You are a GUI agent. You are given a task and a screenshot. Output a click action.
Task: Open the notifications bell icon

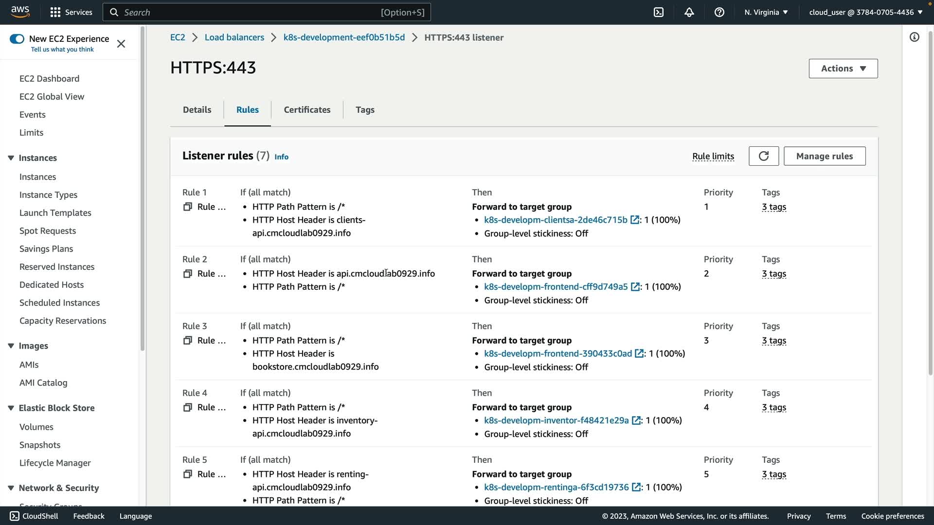[689, 12]
